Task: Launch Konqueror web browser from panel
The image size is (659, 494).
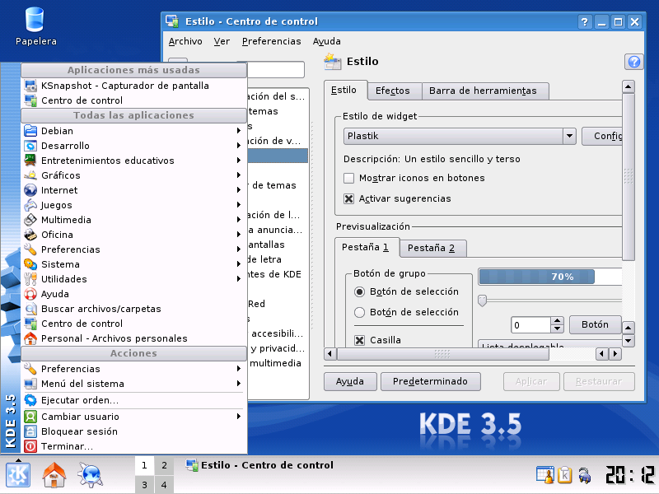Action: tap(89, 475)
